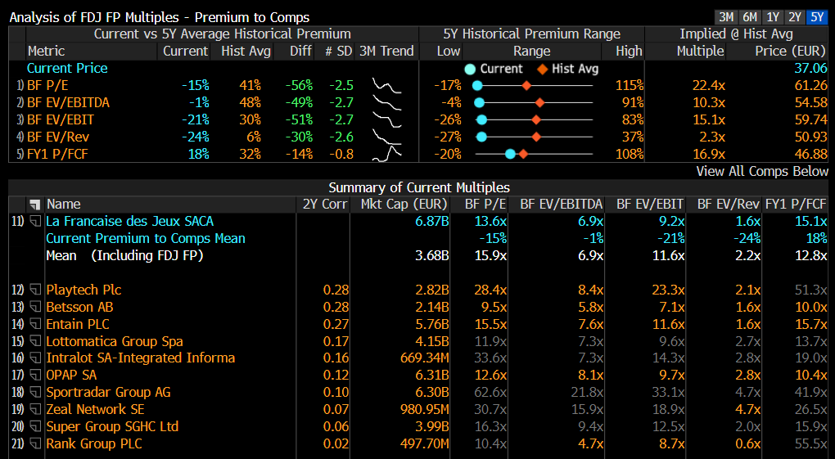Open the FY1 P/FCF 3M trend sparkline
Screen dimensions: 835x459
coord(386,153)
